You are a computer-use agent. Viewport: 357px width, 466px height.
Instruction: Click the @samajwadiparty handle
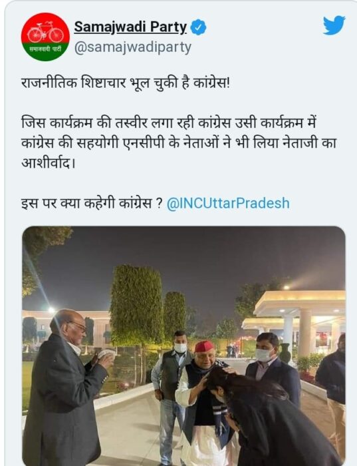tap(133, 47)
